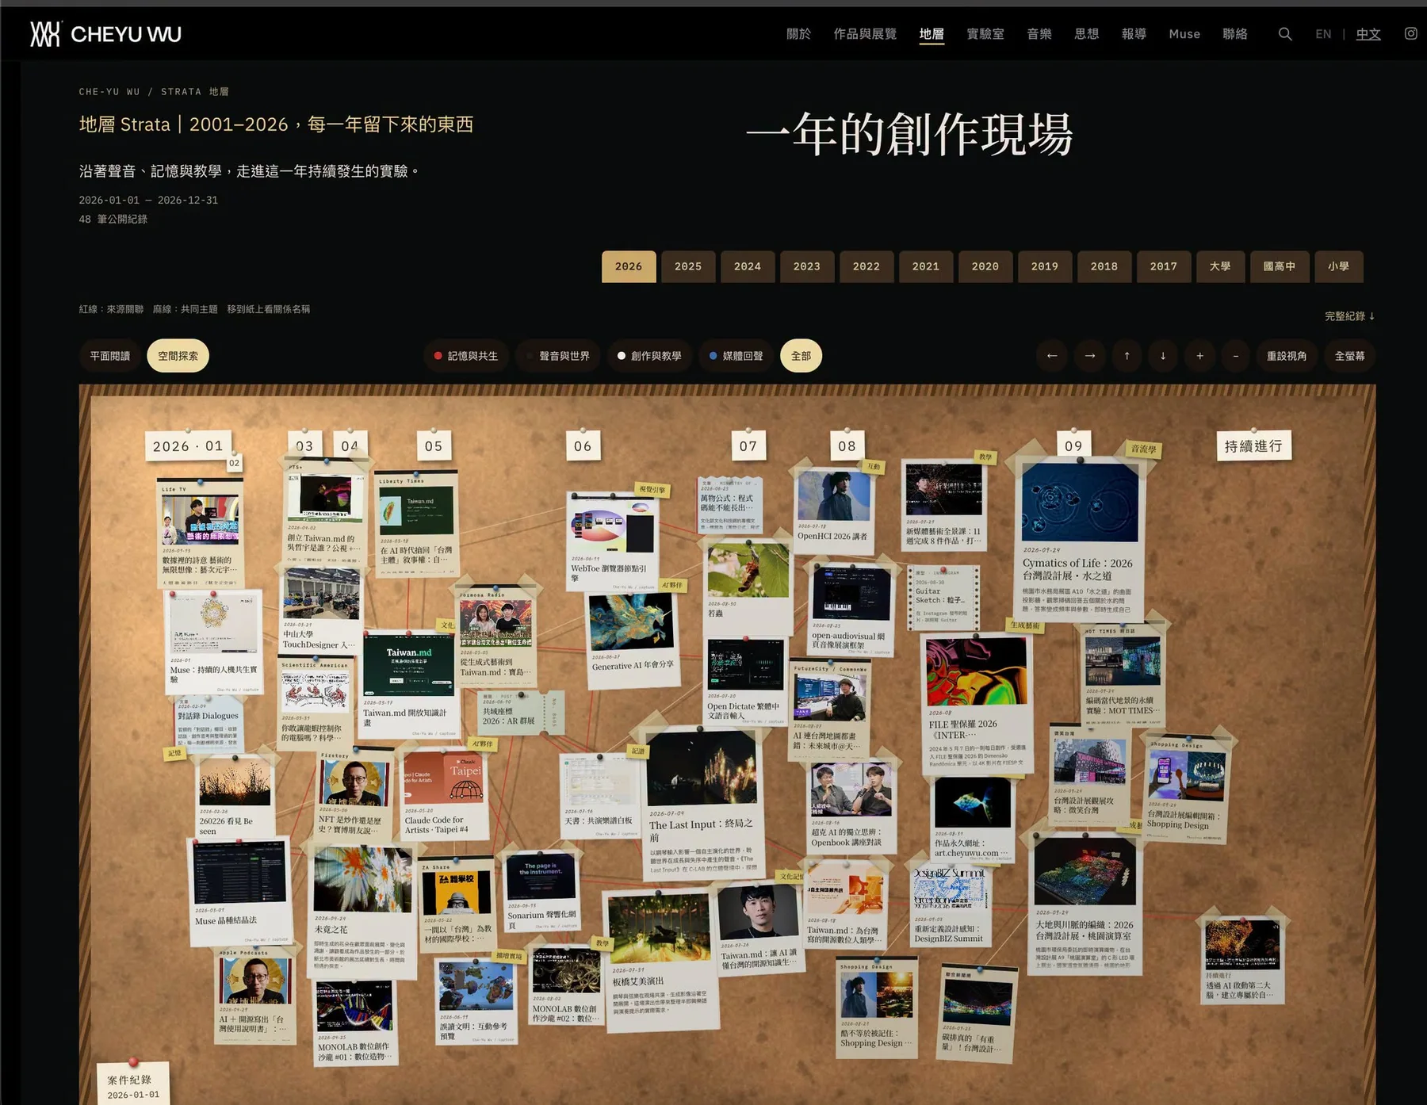Select the 2025 year tab
Image resolution: width=1427 pixels, height=1105 pixels.
pos(688,266)
